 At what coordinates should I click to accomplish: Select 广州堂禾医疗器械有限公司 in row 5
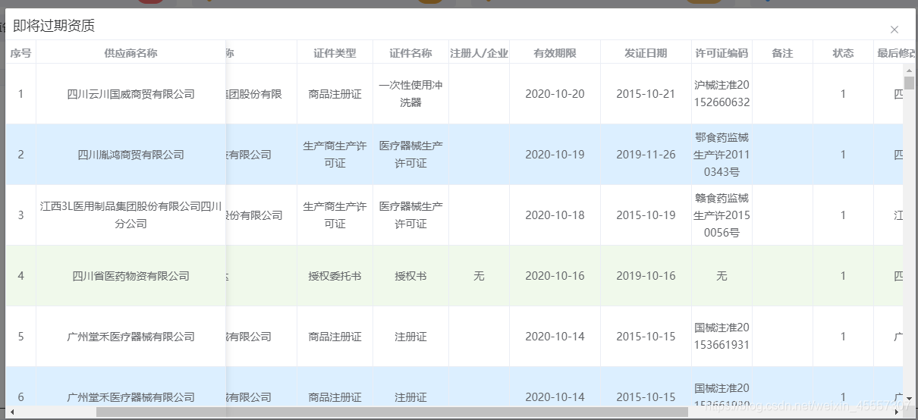tap(130, 337)
